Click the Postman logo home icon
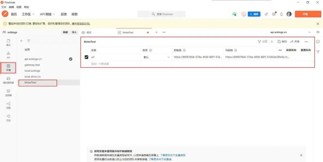Screen dimensions: 323x162 (5, 14)
